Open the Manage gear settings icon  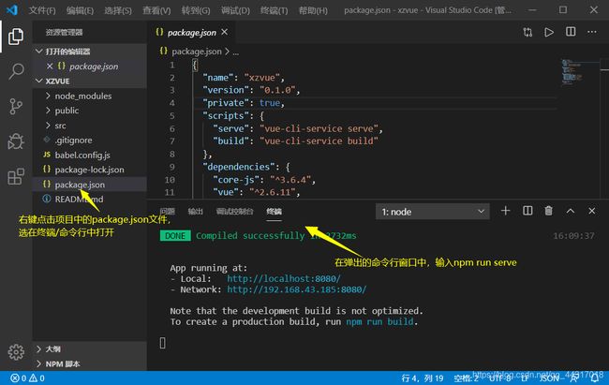16,352
